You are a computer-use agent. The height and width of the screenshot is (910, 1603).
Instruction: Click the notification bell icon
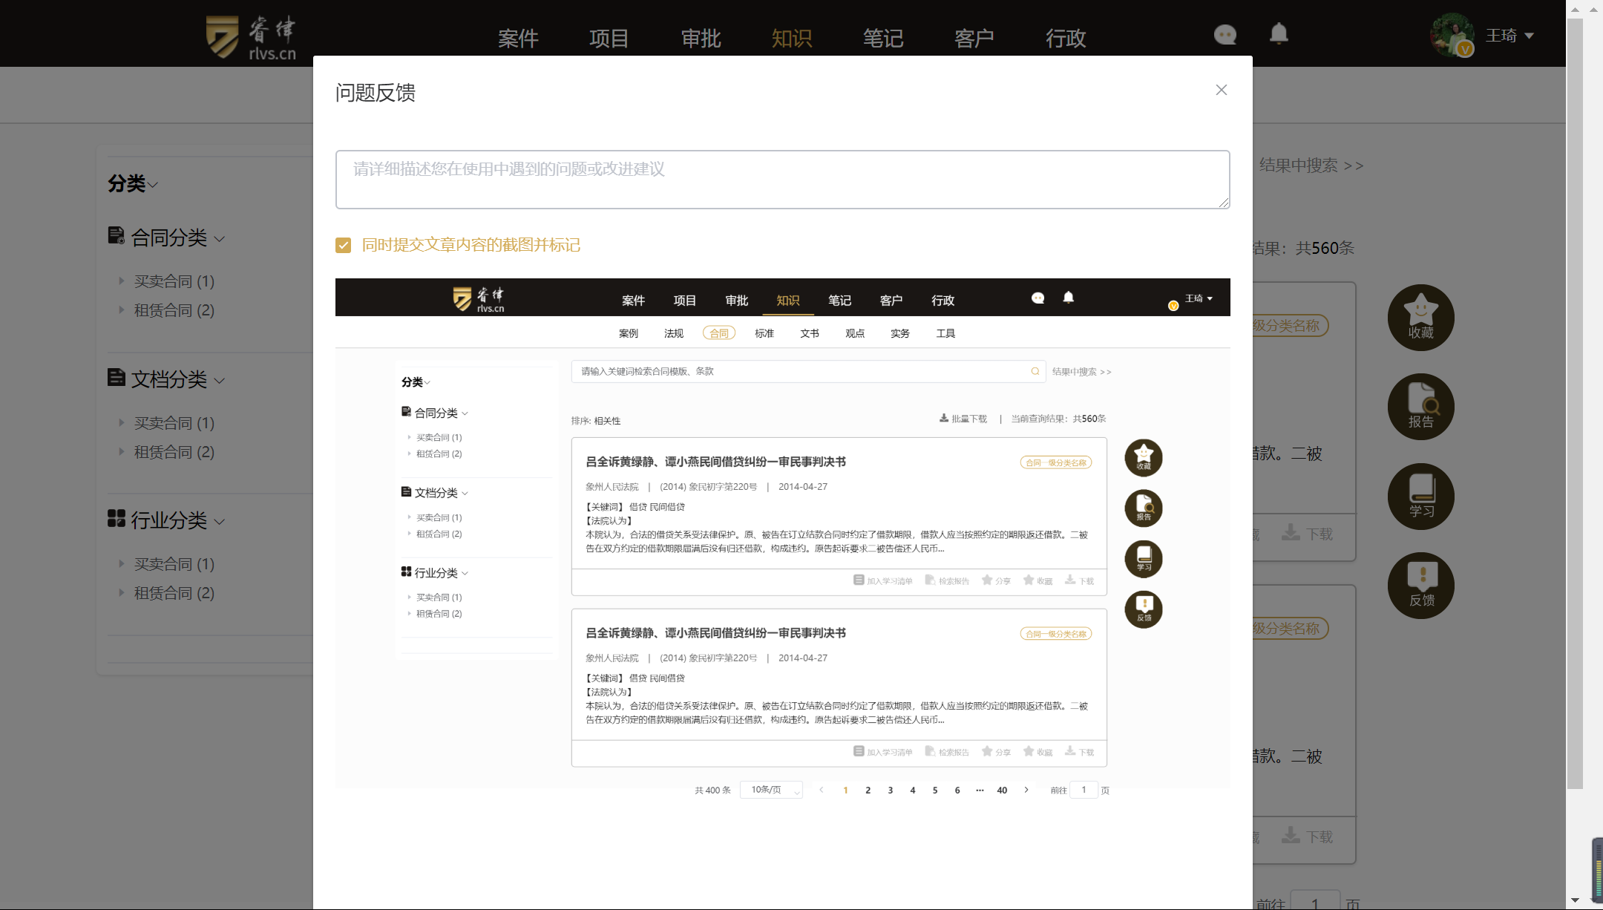pyautogui.click(x=1278, y=33)
